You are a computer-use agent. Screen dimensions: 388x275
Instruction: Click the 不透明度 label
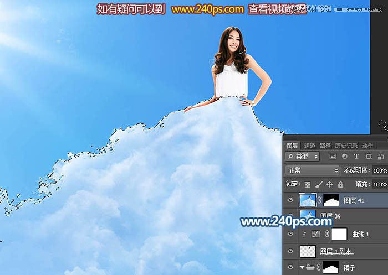point(356,170)
